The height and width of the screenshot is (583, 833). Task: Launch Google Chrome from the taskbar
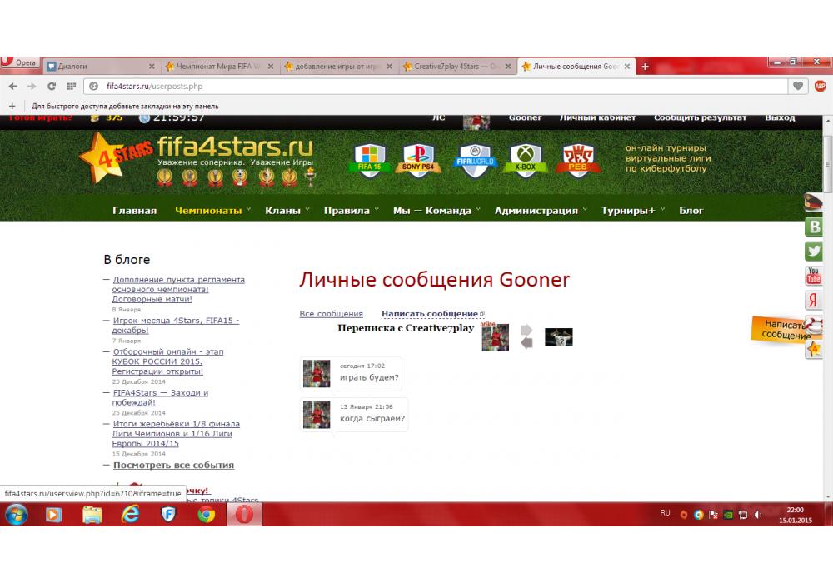click(206, 515)
